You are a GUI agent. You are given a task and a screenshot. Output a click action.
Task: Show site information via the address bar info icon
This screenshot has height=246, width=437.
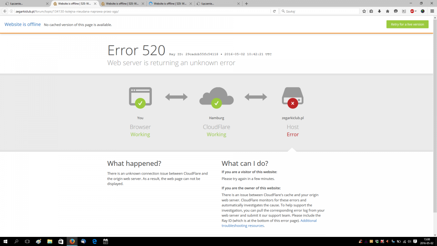tap(12, 11)
